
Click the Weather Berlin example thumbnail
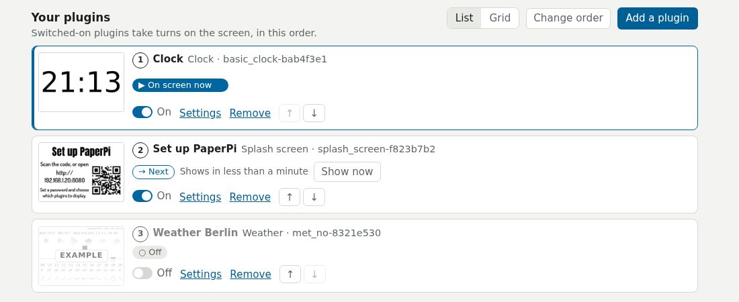click(81, 256)
